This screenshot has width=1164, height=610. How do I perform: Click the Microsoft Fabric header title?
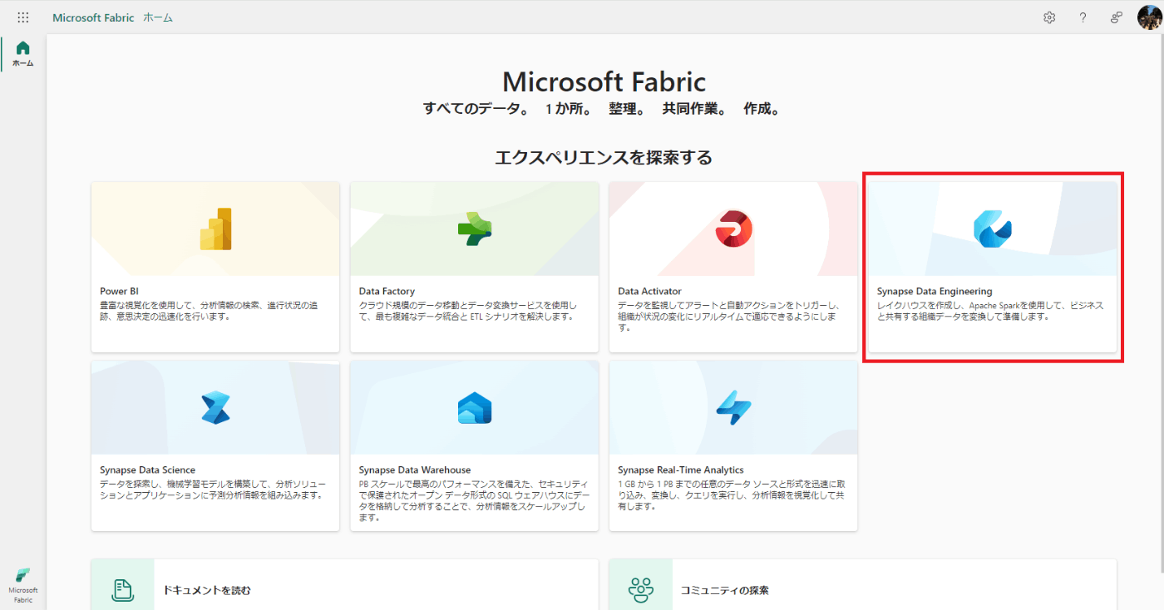point(93,17)
